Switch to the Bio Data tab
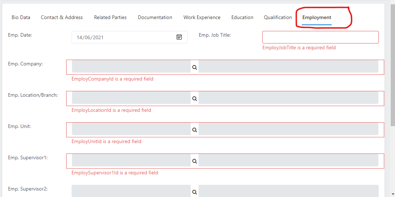 (x=21, y=17)
